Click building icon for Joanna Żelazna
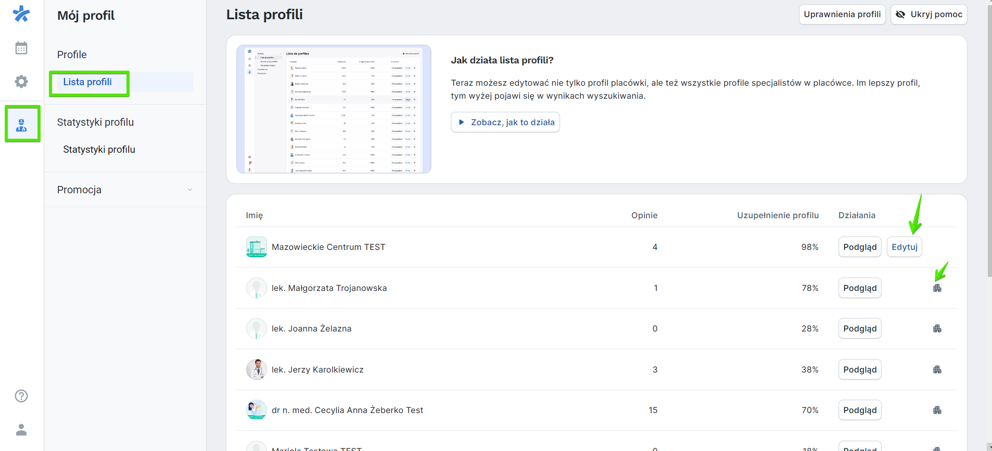 937,328
